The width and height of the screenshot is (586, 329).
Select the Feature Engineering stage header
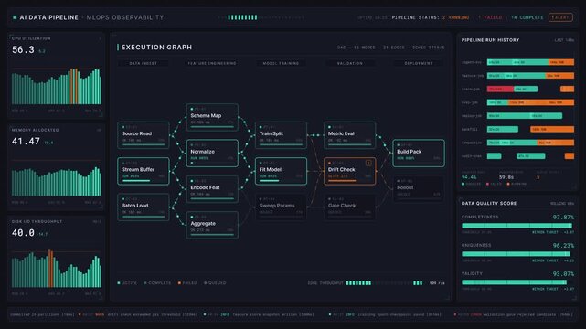[212, 63]
